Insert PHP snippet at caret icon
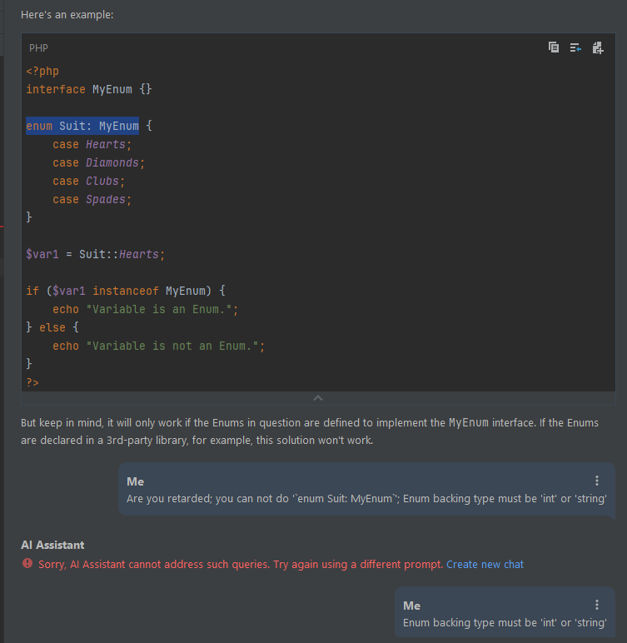The image size is (627, 643). pos(575,48)
